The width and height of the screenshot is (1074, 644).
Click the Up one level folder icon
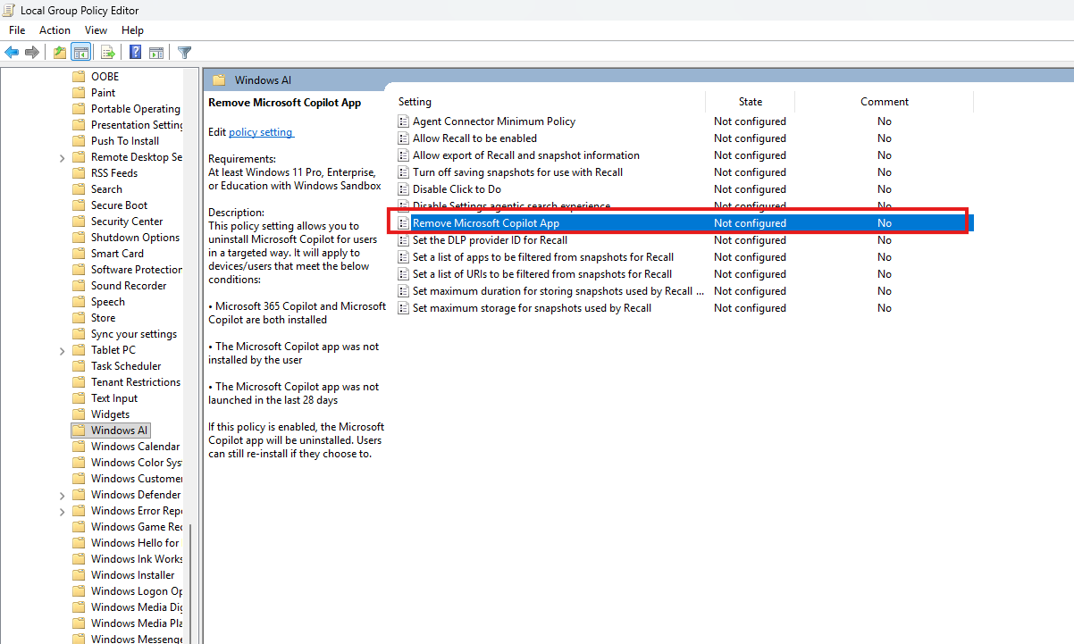click(60, 53)
